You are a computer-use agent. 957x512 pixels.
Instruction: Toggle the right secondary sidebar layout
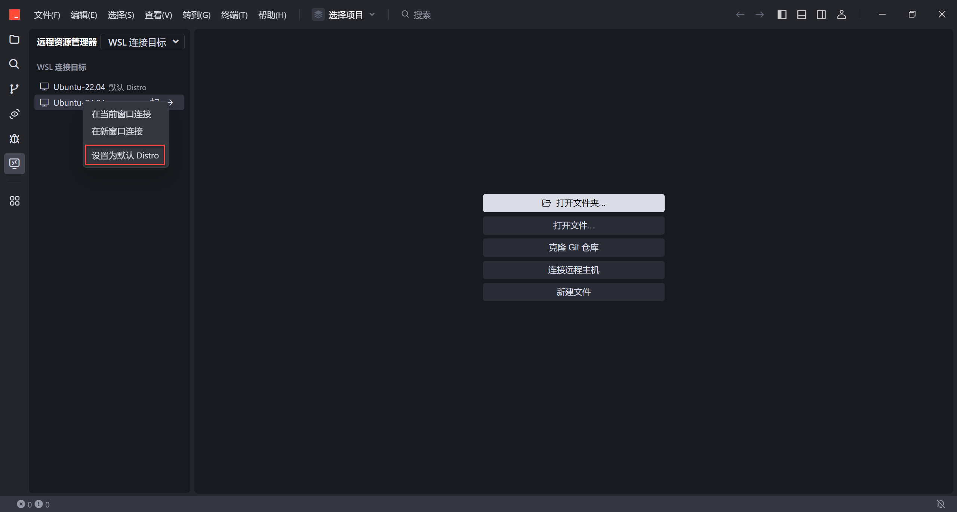point(821,15)
